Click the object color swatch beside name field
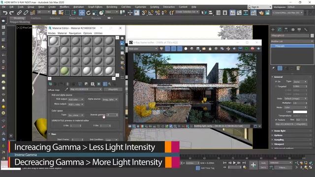The height and width of the screenshot is (177, 315). point(312,35)
